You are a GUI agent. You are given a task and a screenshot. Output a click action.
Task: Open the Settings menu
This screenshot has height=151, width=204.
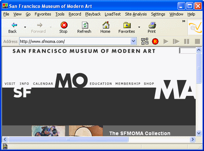[158, 14]
